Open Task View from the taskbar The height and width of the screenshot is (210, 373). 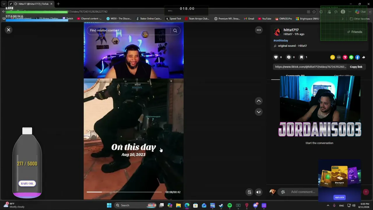(x=161, y=205)
